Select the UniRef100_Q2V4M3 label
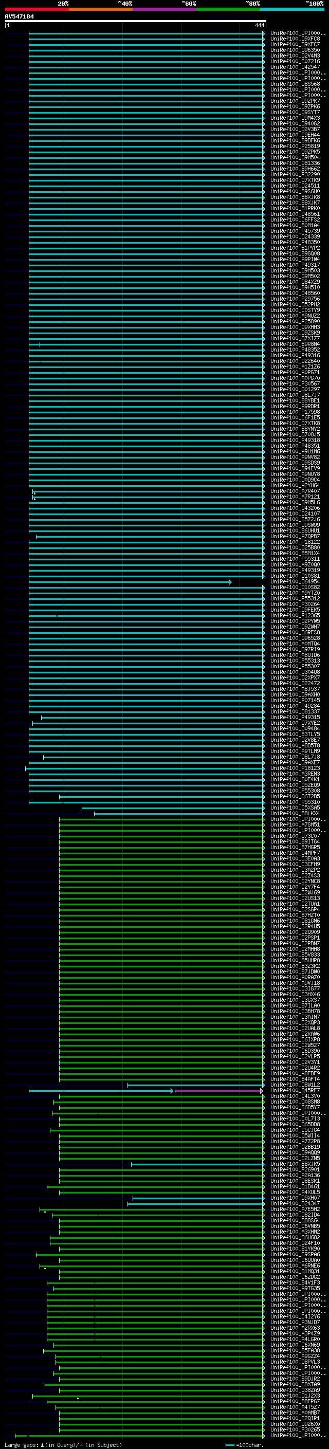 coord(295,56)
